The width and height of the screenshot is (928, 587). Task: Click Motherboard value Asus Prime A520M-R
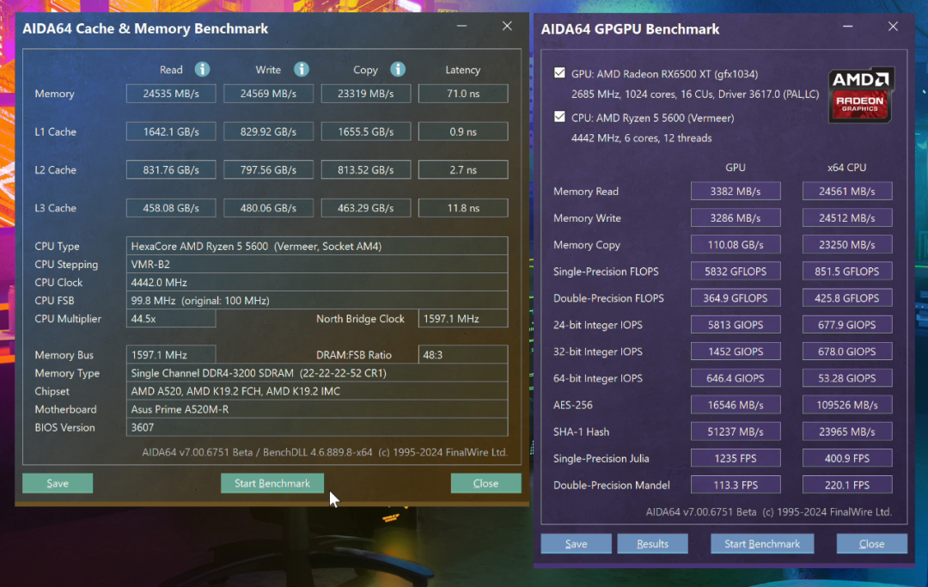[x=316, y=409]
